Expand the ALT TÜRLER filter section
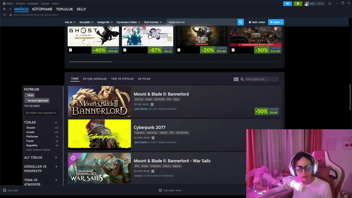The image size is (352, 198). pyautogui.click(x=56, y=158)
